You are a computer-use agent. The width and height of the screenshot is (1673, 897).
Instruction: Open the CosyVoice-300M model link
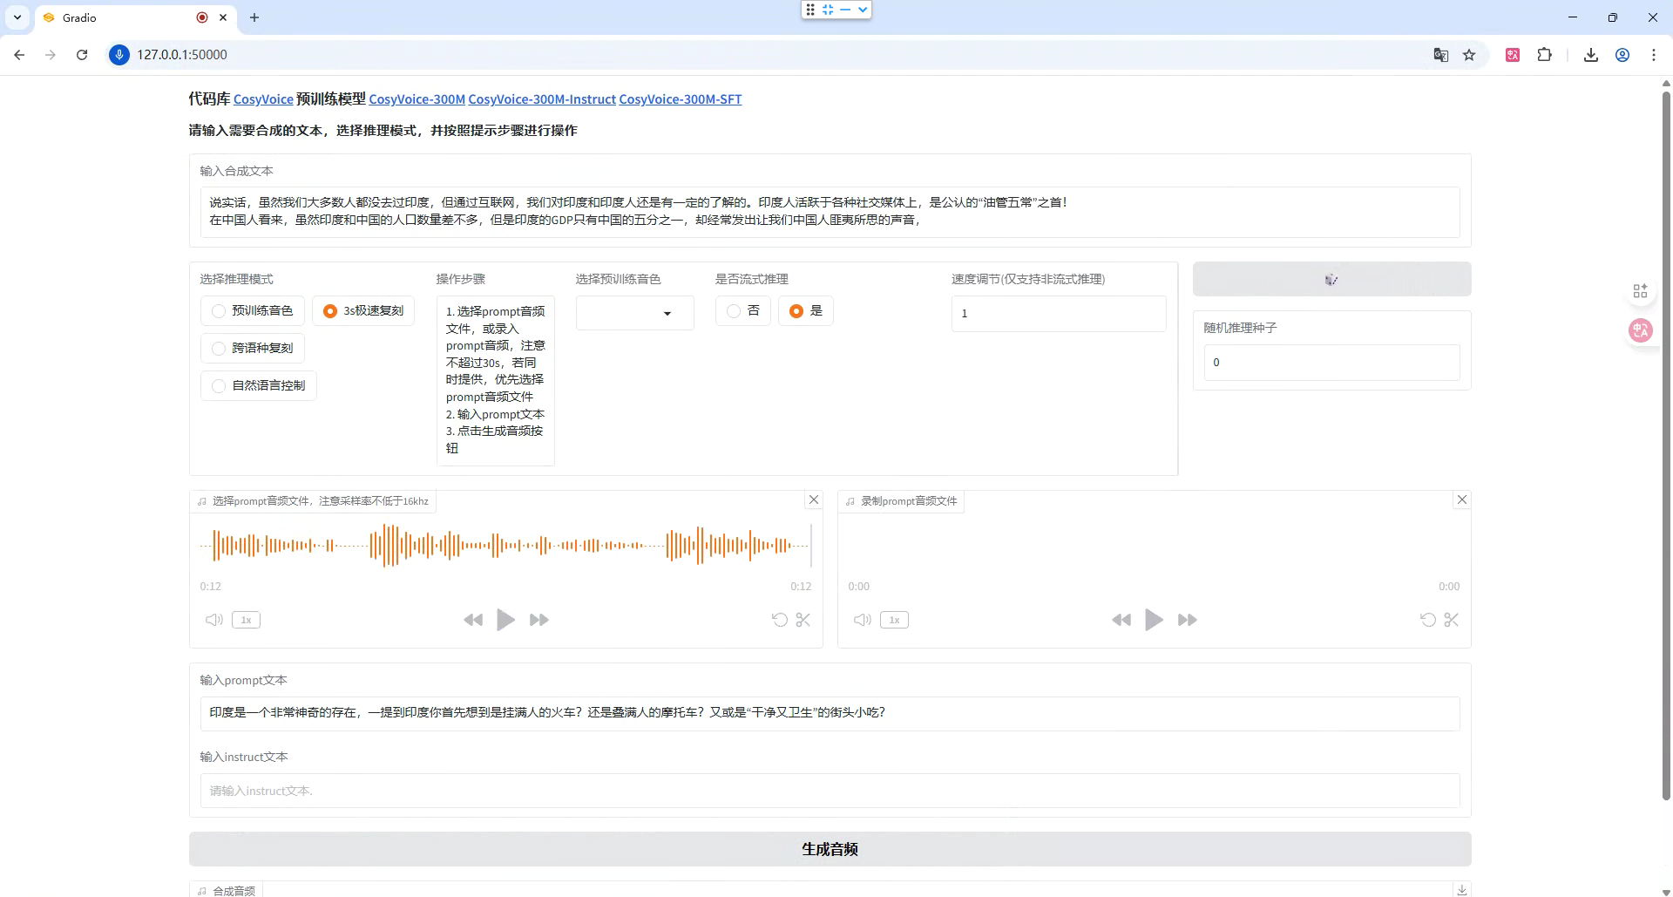417,99
